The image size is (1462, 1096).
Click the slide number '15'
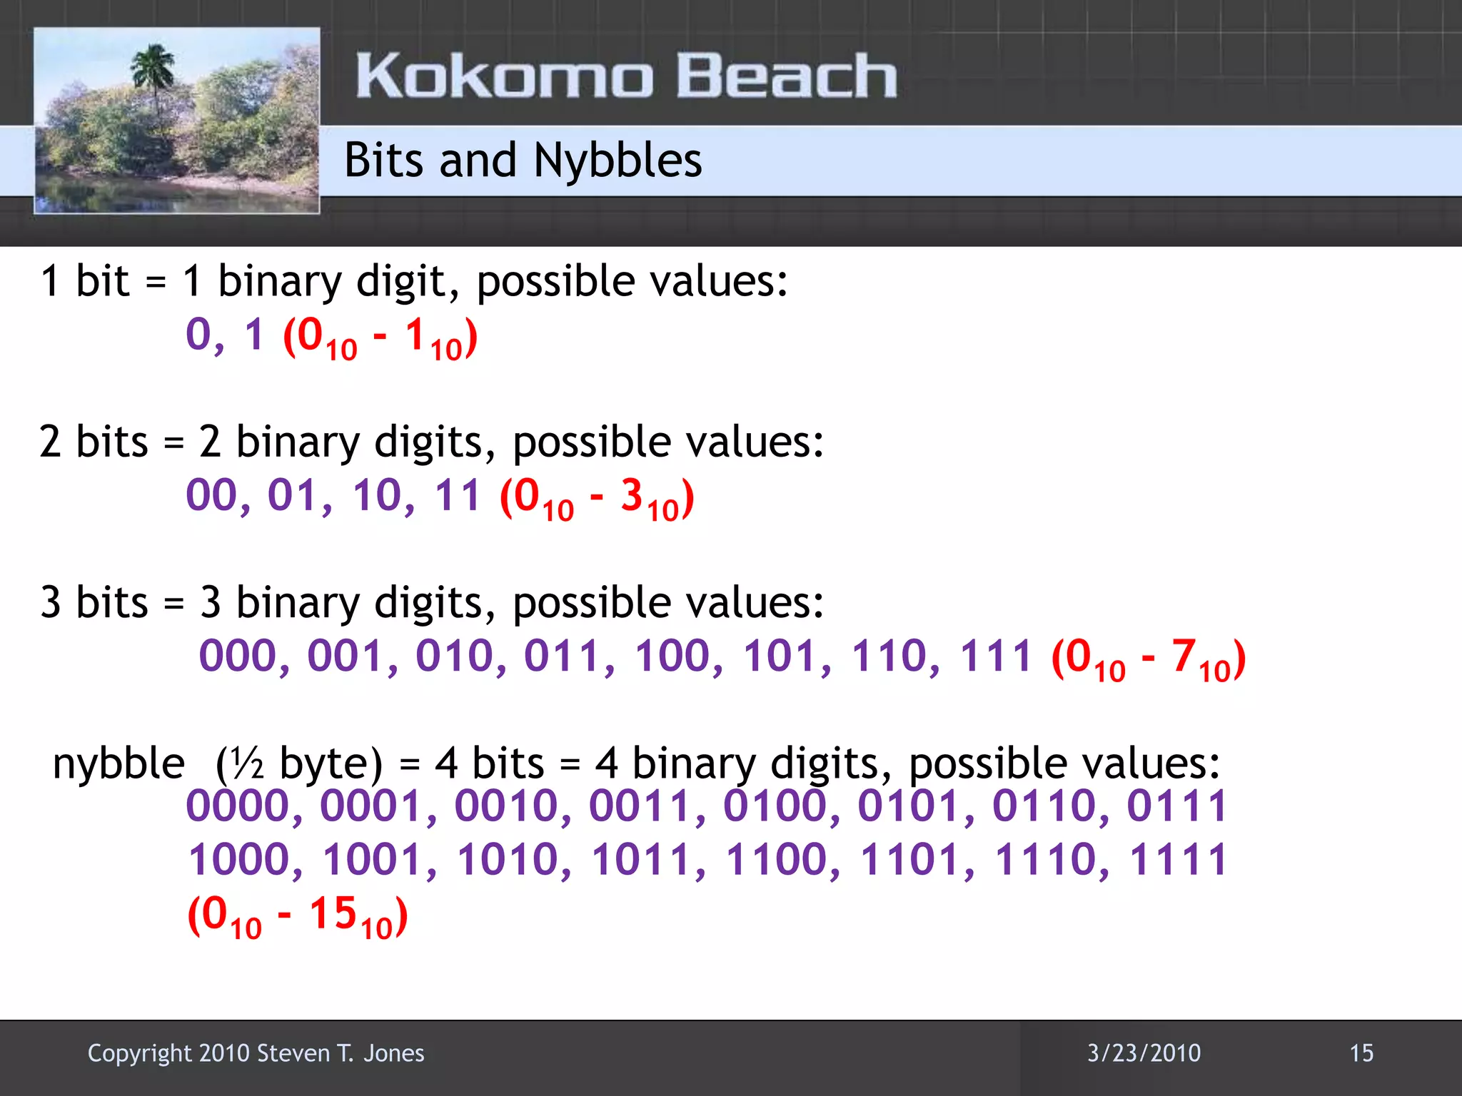(1361, 1053)
